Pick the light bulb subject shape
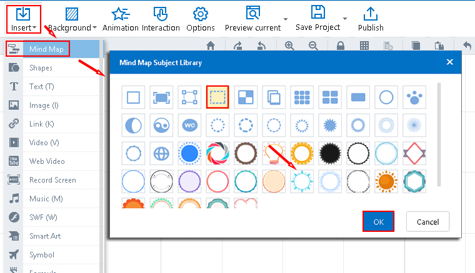This screenshot has height=273, width=475. [x=274, y=153]
